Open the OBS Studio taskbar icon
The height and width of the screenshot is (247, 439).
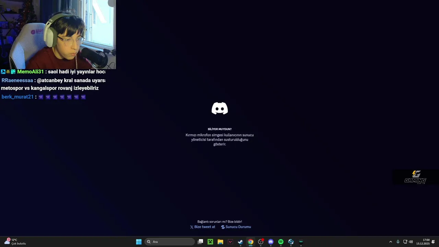(x=261, y=242)
